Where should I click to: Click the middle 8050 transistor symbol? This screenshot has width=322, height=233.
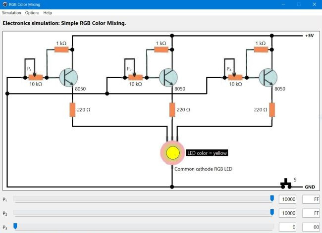pos(168,78)
